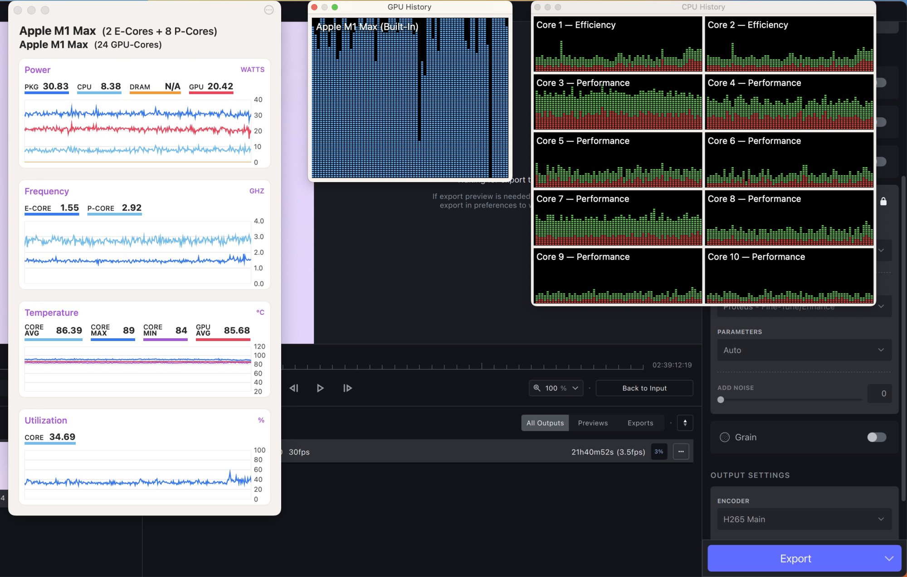This screenshot has height=577, width=907.
Task: Open the 100% zoom level dropdown
Action: click(x=556, y=388)
